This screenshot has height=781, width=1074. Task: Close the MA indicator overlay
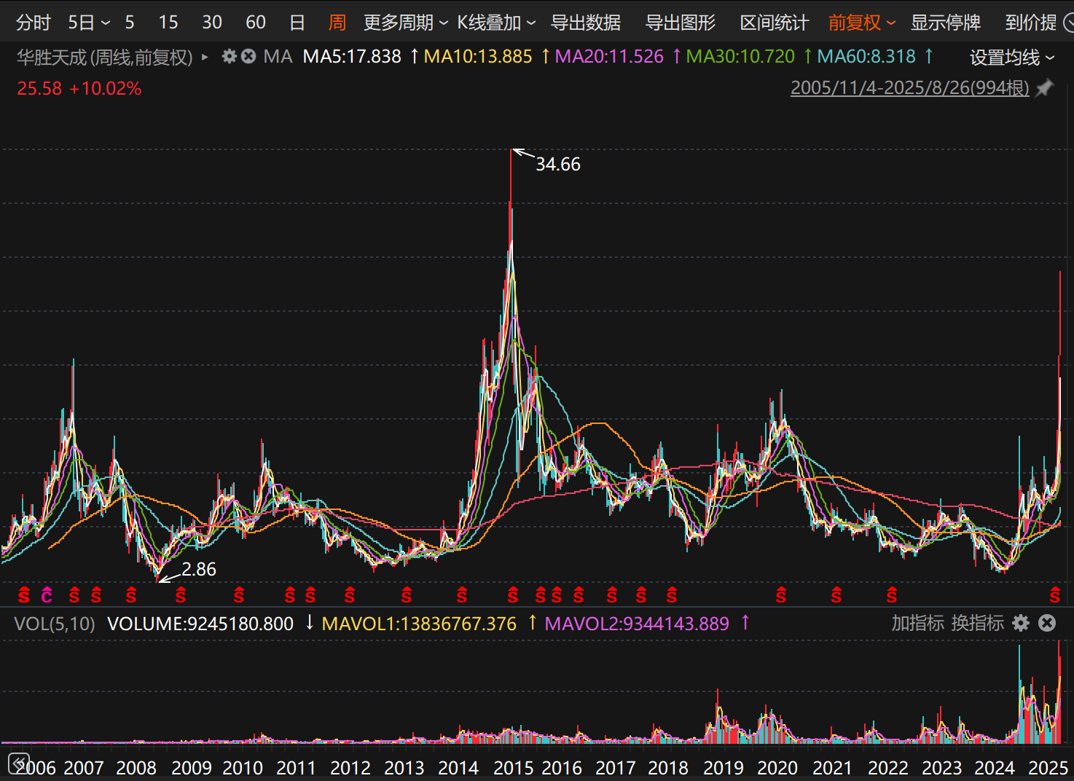tap(248, 56)
